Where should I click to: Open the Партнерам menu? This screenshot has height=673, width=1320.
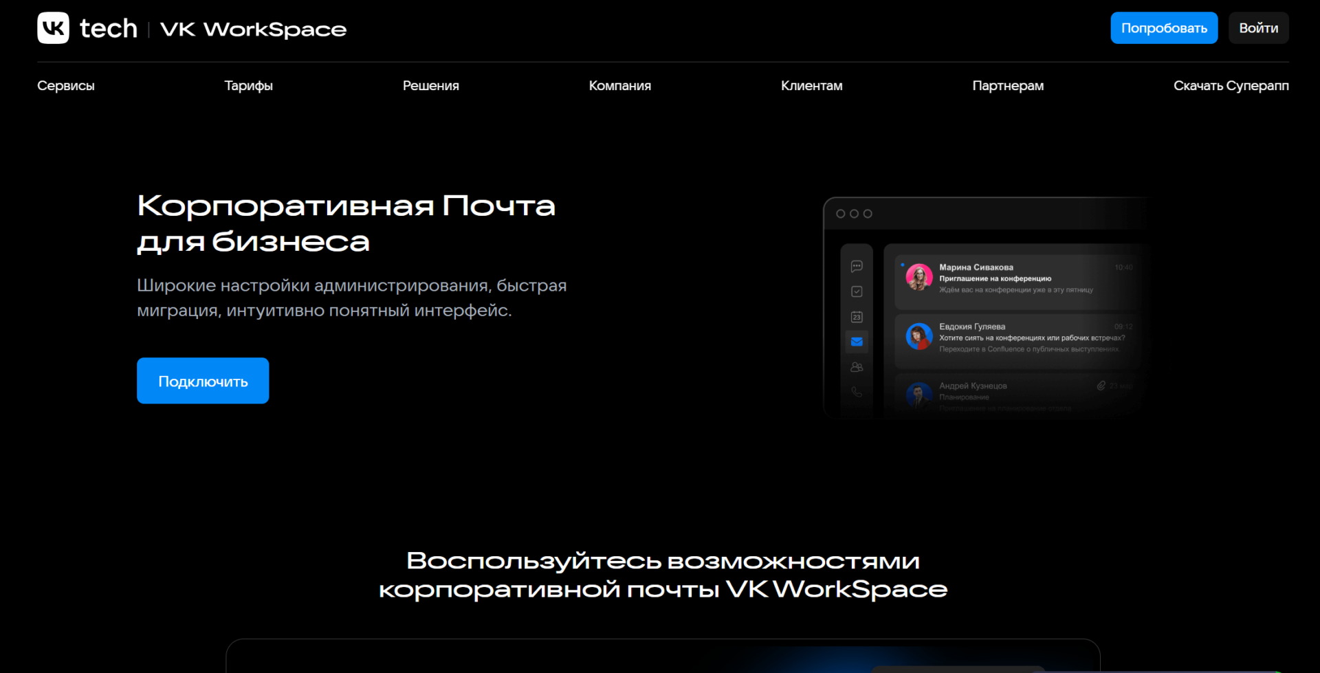(1008, 86)
